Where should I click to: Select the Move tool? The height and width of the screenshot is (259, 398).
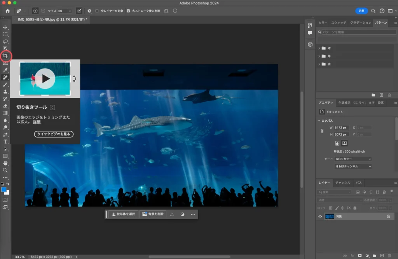coord(5,27)
